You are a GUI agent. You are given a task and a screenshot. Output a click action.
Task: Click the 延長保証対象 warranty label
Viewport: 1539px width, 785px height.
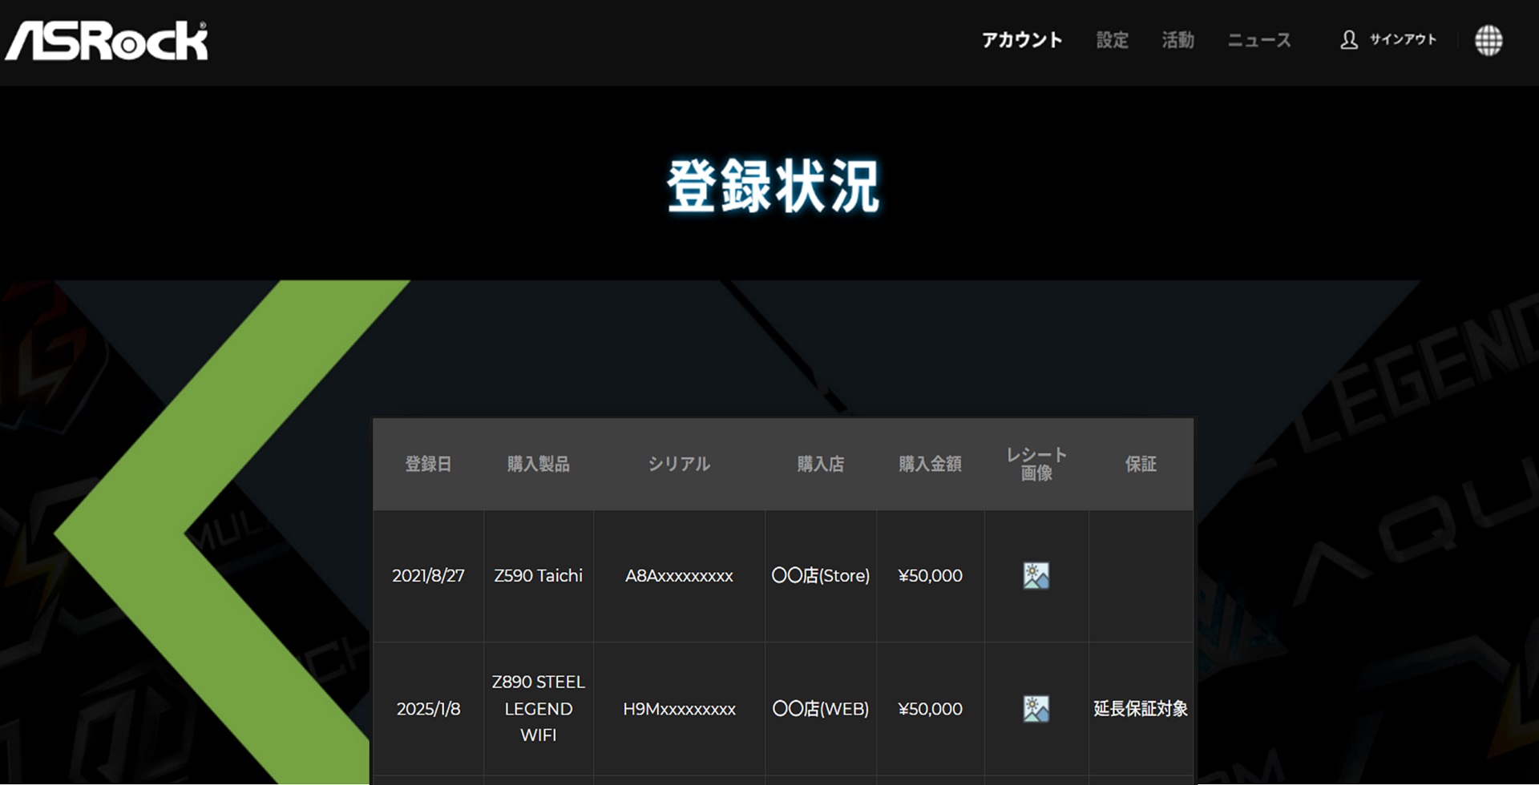(x=1141, y=708)
